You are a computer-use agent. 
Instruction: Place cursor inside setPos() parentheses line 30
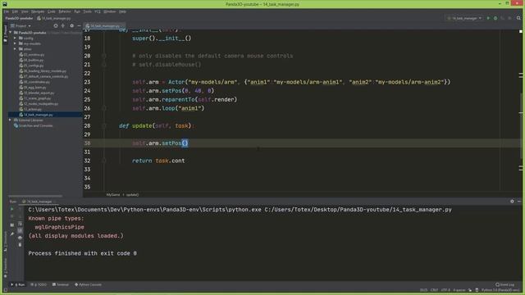(185, 143)
